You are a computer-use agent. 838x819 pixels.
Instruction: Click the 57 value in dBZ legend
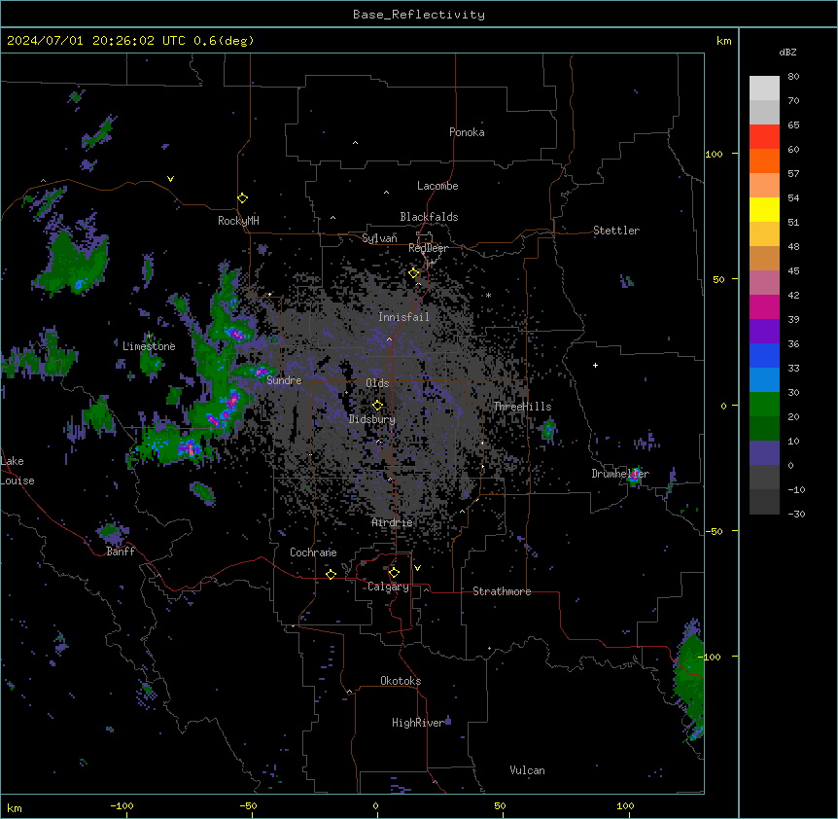(x=793, y=174)
